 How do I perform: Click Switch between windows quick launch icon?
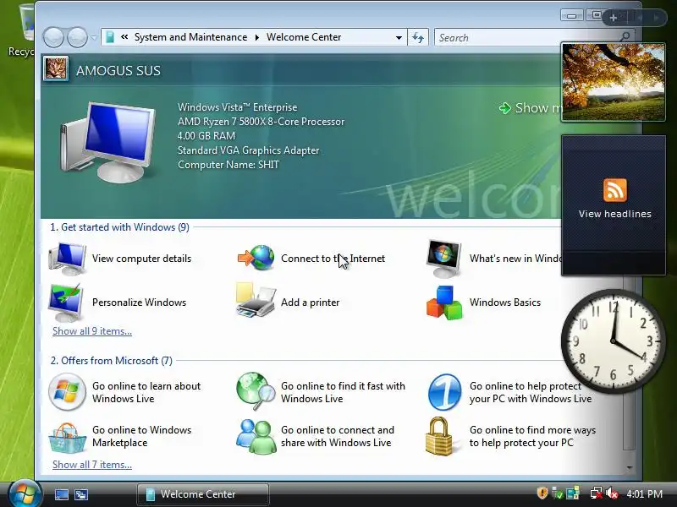[81, 494]
